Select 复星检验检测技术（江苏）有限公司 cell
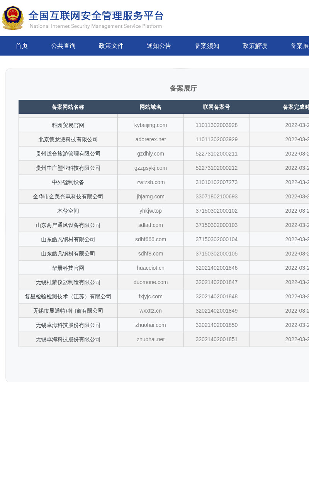Viewport: 309px width, 494px height. pyautogui.click(x=68, y=296)
